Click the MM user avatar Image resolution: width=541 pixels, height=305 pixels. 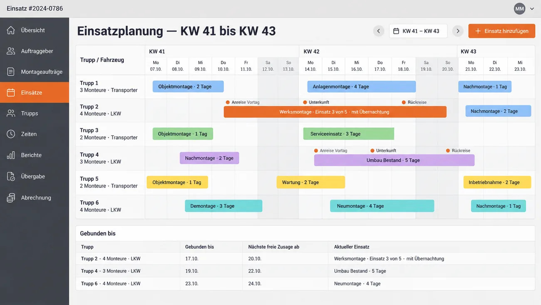[x=519, y=8]
